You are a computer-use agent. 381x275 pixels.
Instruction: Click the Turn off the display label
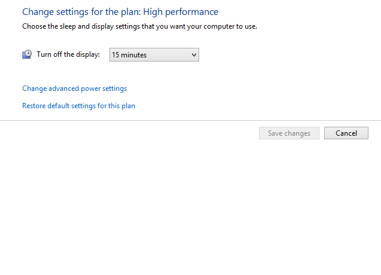tap(68, 54)
